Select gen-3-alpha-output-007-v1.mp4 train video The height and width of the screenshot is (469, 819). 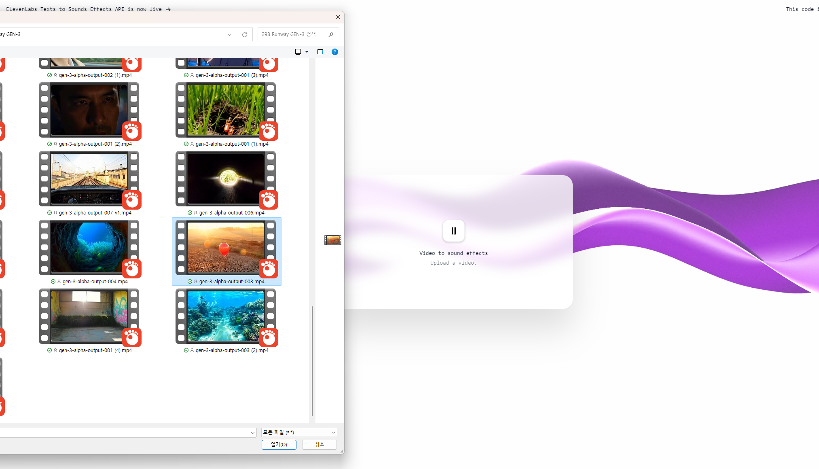(x=89, y=179)
